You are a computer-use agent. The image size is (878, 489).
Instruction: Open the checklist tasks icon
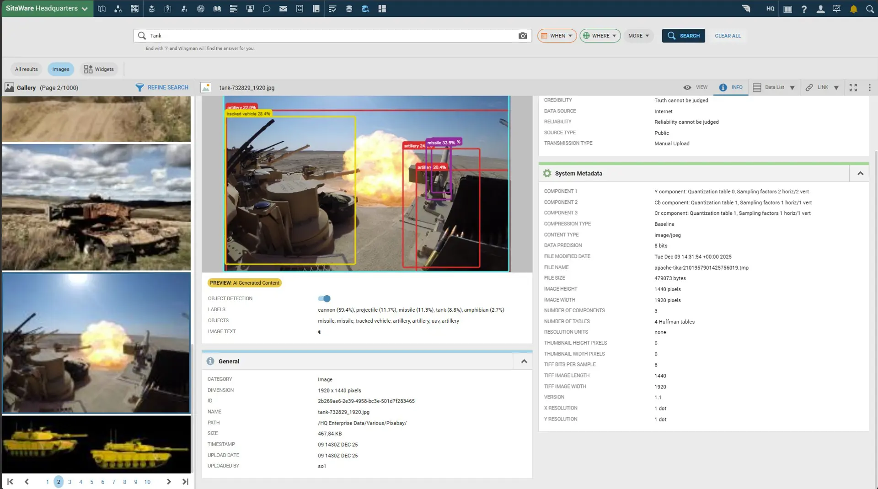(x=332, y=9)
